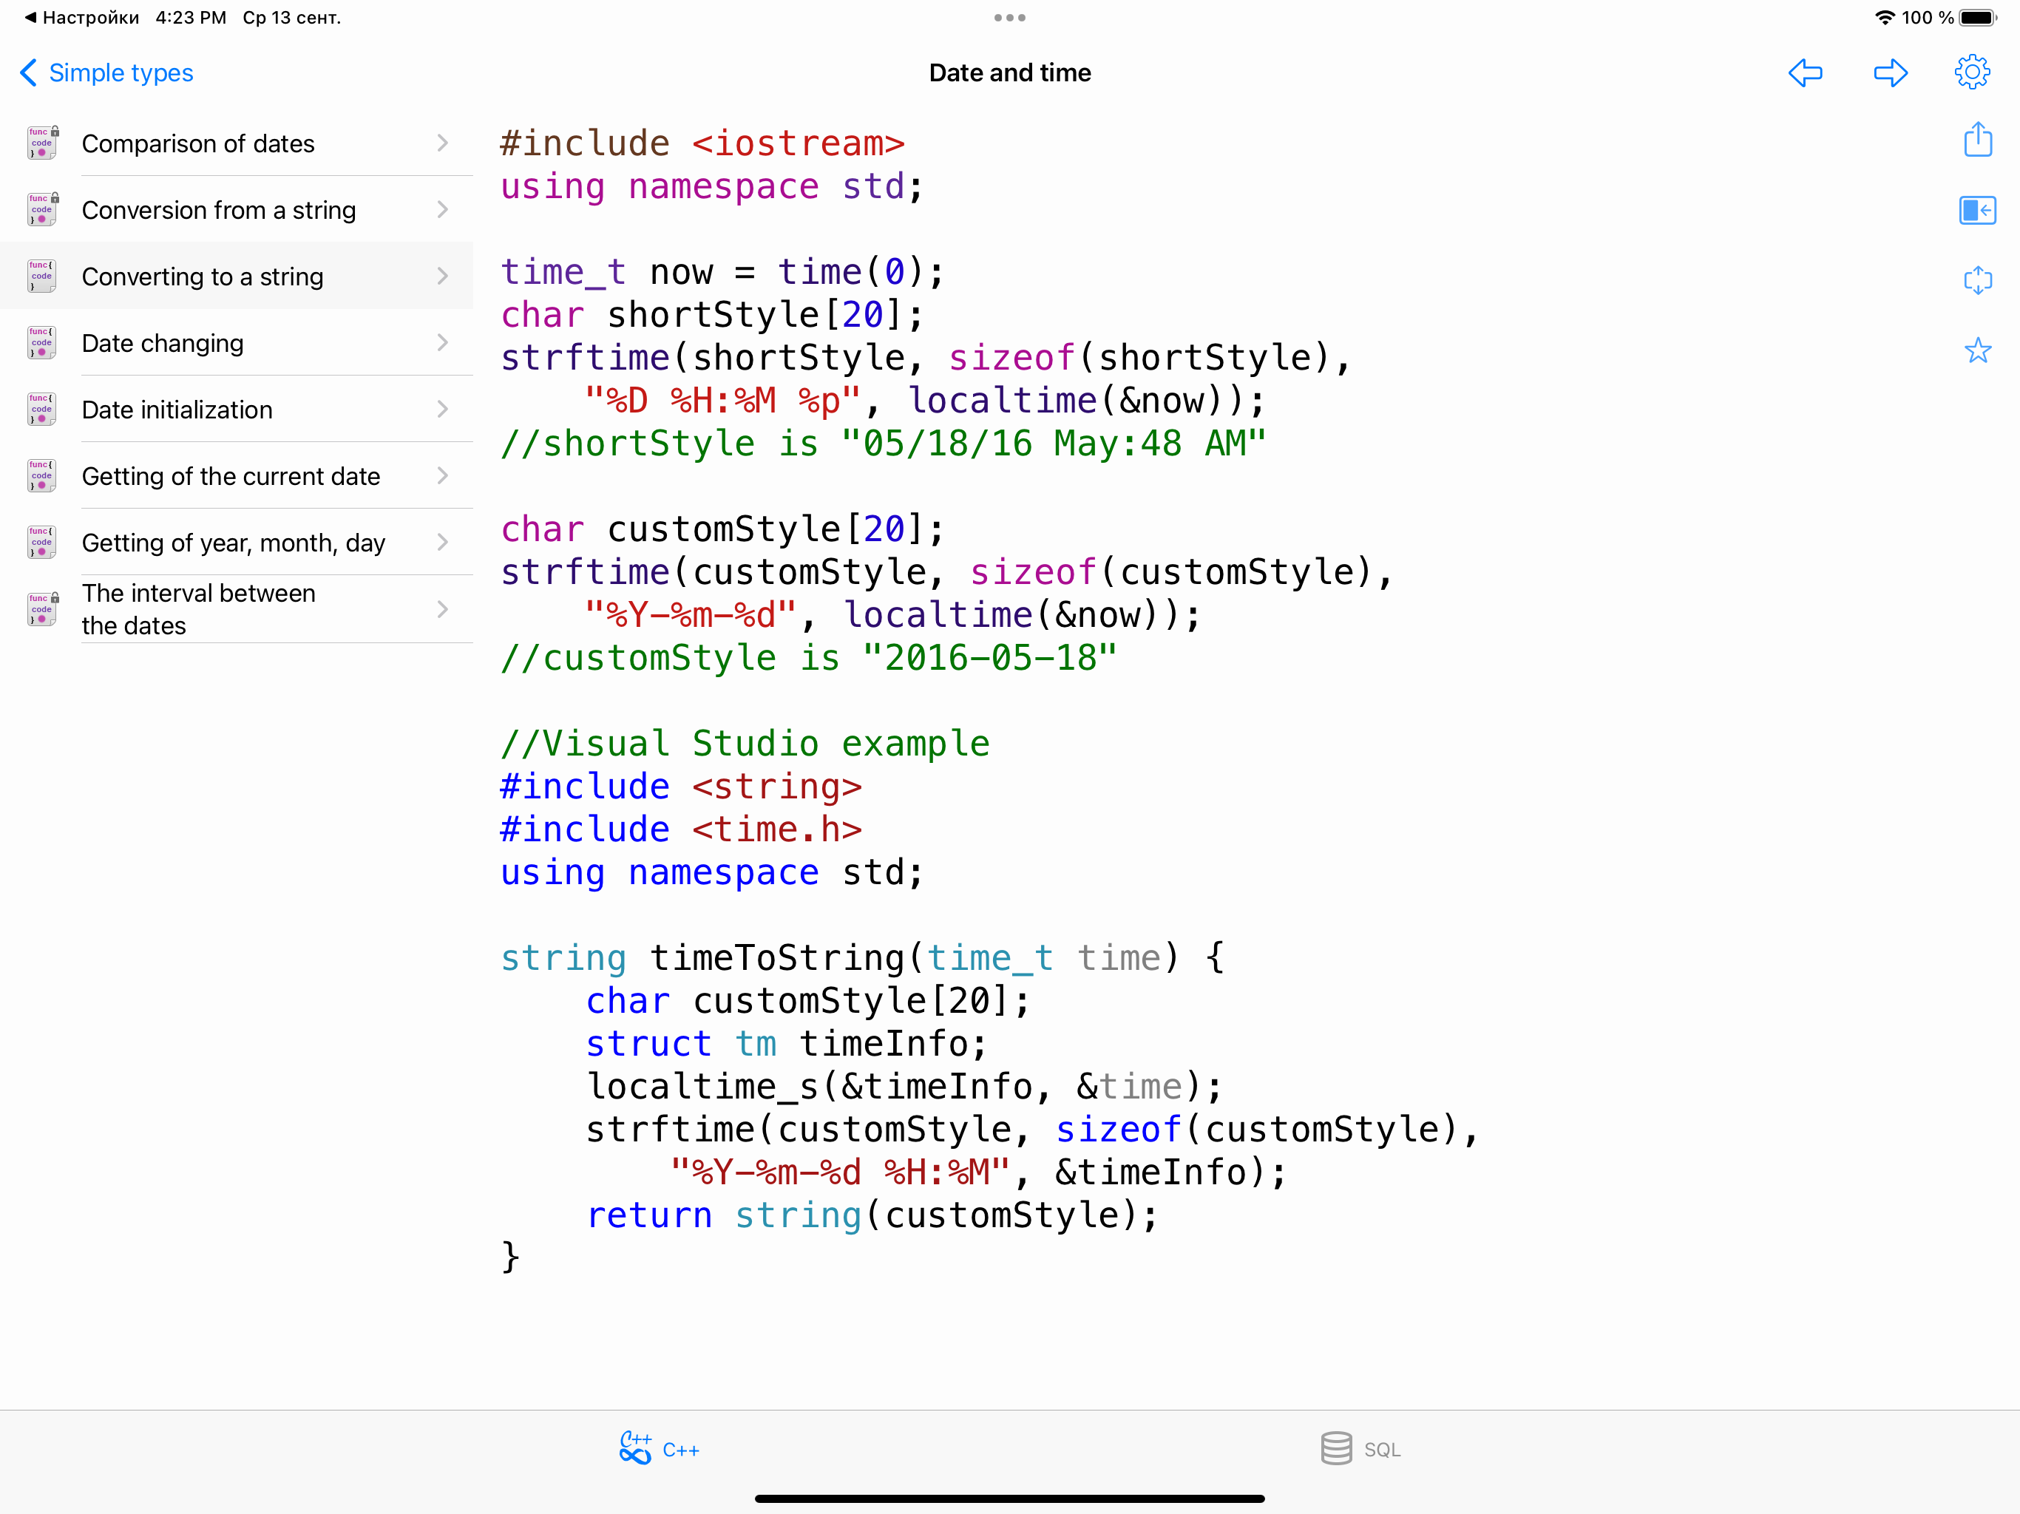Switch to the C++ tab

click(660, 1449)
